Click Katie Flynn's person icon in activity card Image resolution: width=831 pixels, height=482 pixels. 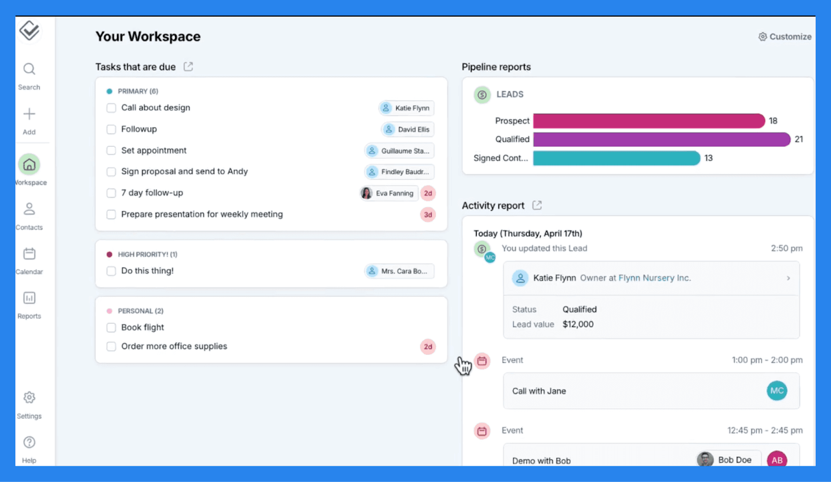pyautogui.click(x=520, y=278)
